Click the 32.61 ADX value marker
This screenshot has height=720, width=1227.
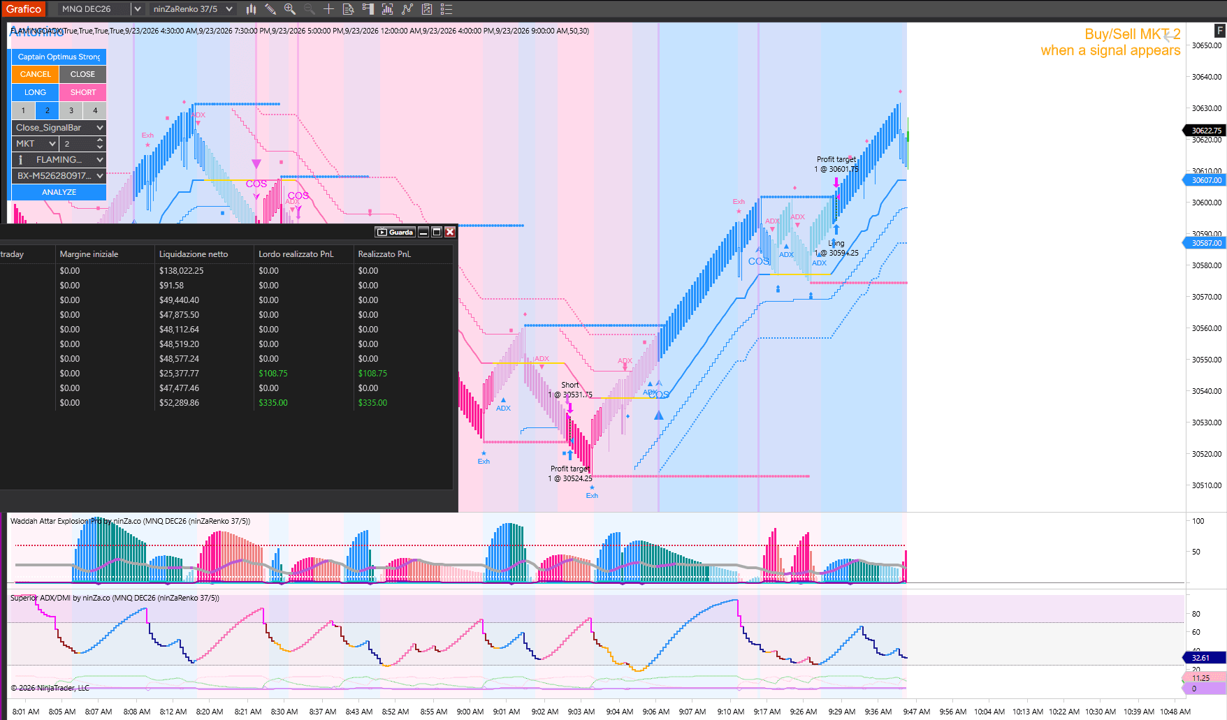1205,658
